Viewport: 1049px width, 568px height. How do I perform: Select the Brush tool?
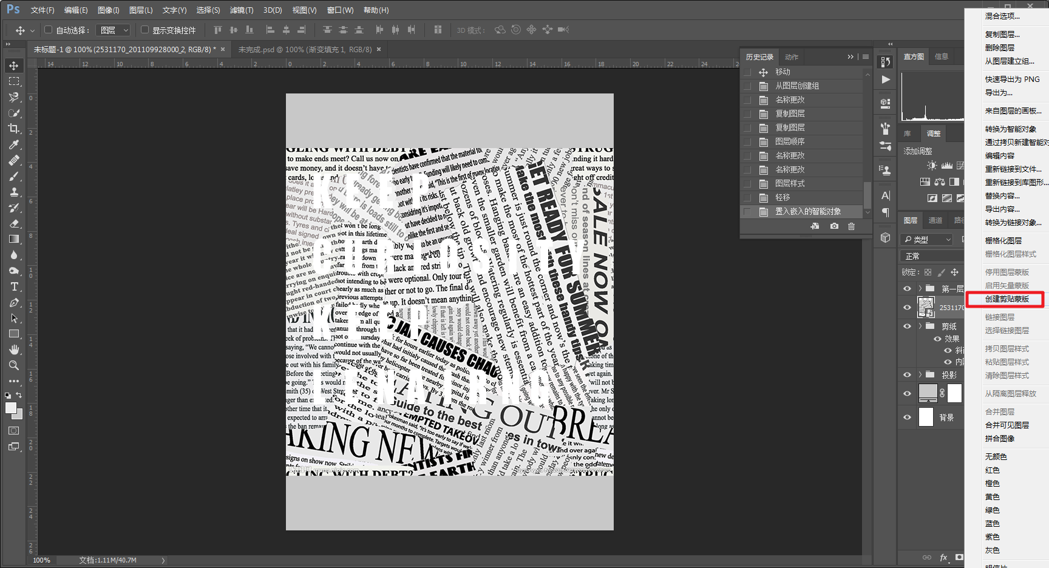13,176
